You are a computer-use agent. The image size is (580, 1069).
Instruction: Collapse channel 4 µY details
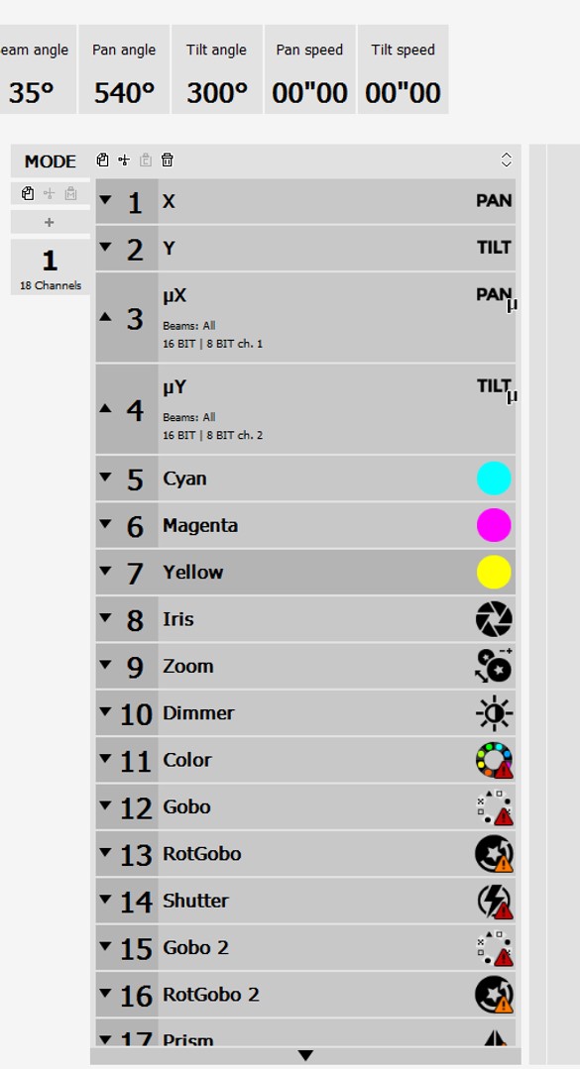[105, 408]
